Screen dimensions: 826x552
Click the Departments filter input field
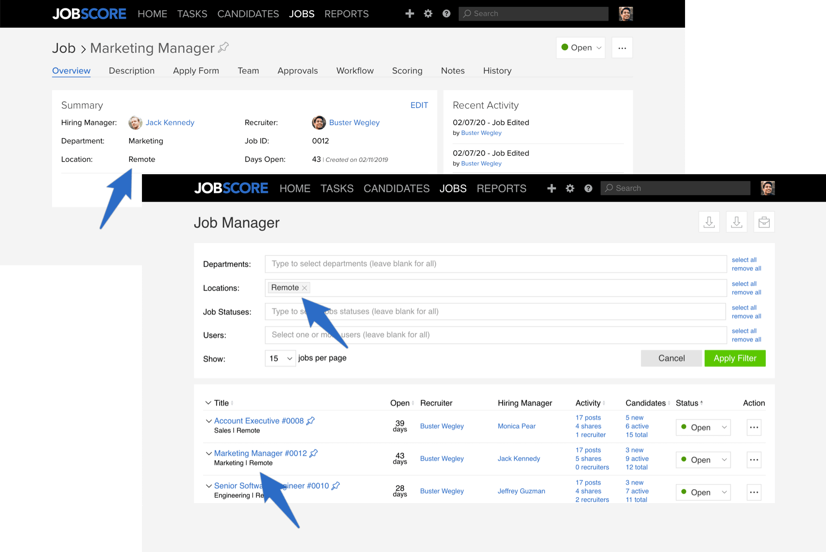pyautogui.click(x=496, y=264)
